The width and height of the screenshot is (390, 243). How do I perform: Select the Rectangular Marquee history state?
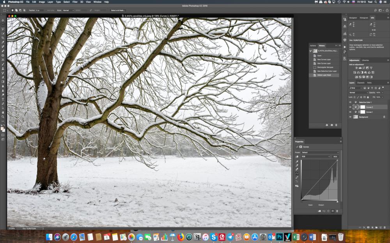pyautogui.click(x=324, y=67)
